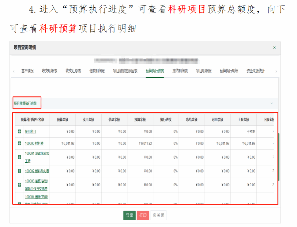Click the 上限金额 column header
This screenshot has width=297, height=227.
point(243,119)
